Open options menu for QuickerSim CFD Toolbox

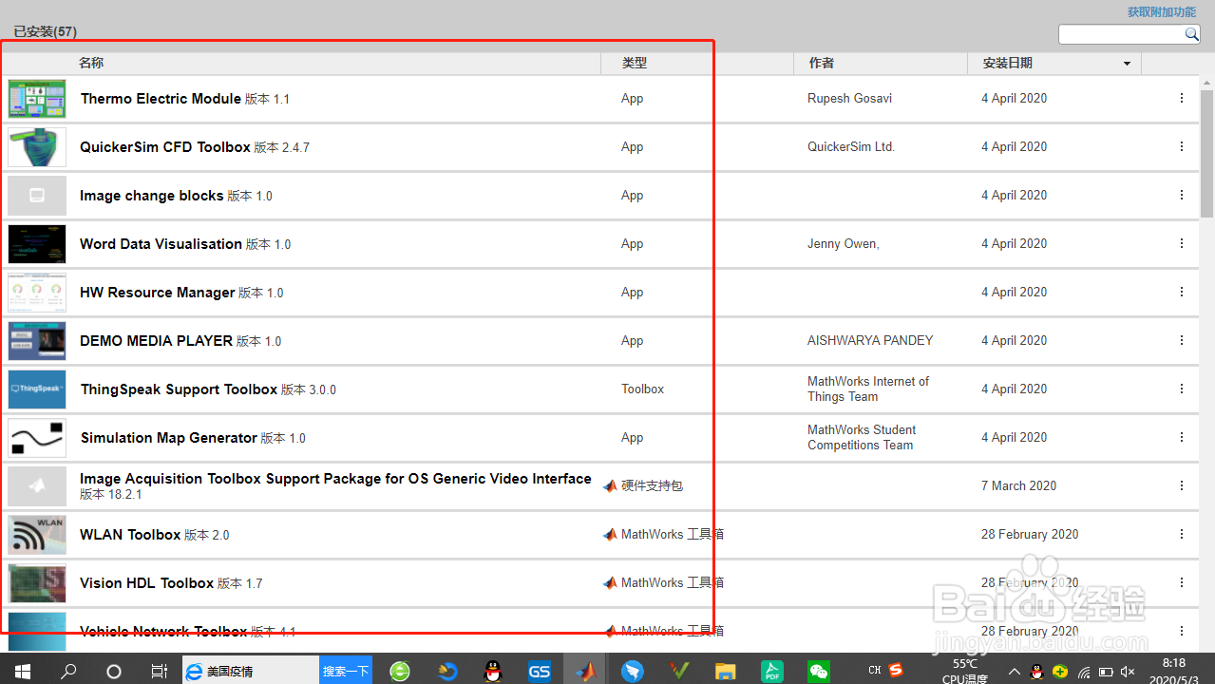[x=1182, y=146]
